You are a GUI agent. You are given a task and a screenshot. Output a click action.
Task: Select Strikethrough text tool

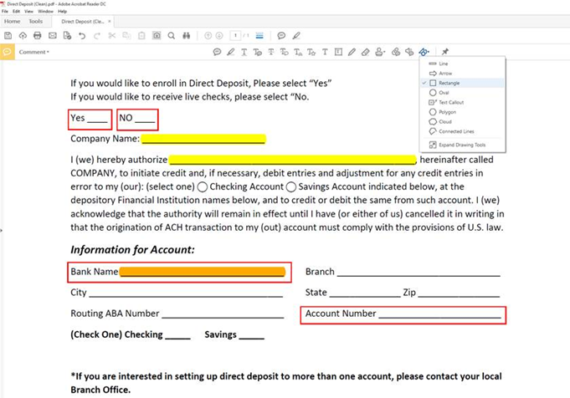[271, 52]
